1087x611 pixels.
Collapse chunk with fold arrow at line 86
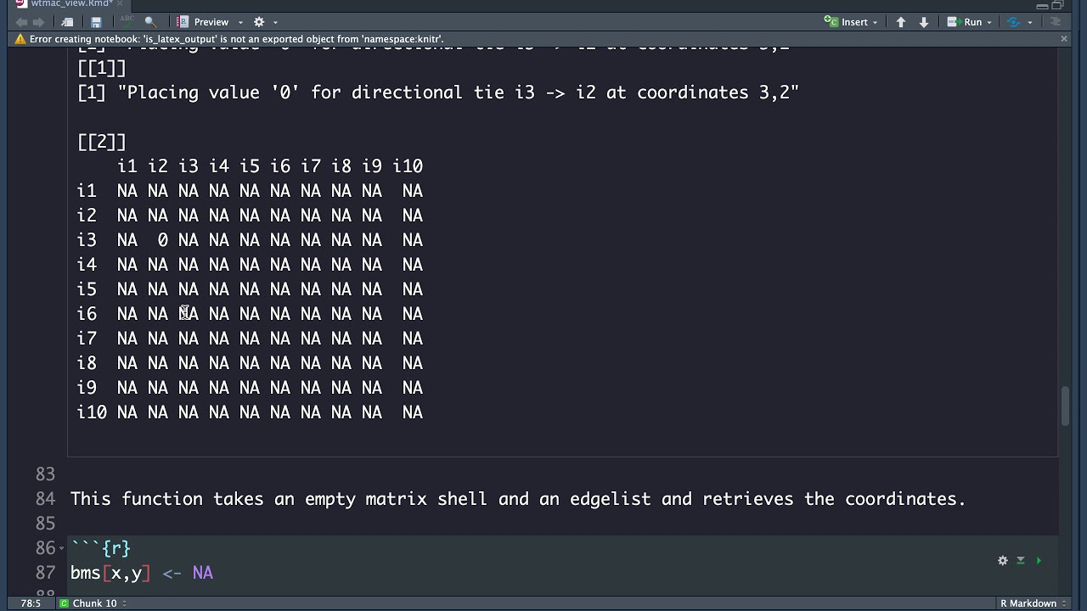[61, 548]
